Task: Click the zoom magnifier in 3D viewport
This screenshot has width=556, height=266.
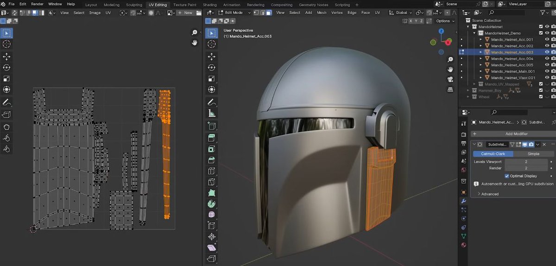Action: (x=450, y=60)
